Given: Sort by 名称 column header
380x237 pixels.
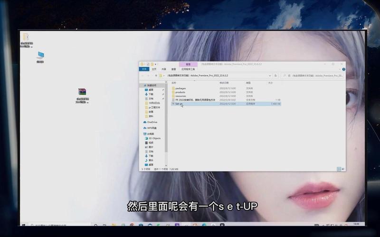Looking at the screenshot, I should point(174,83).
